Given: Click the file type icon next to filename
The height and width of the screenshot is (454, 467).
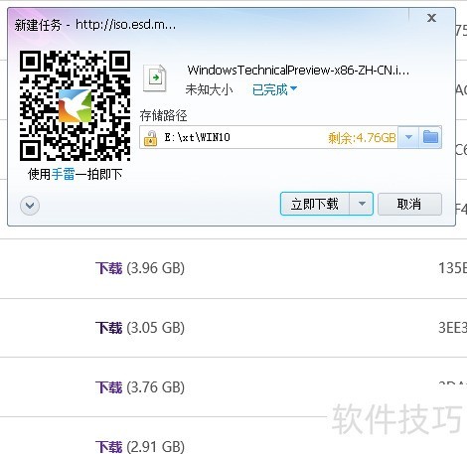Looking at the screenshot, I should pos(154,78).
